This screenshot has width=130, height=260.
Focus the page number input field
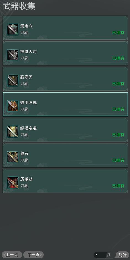pos(100,255)
